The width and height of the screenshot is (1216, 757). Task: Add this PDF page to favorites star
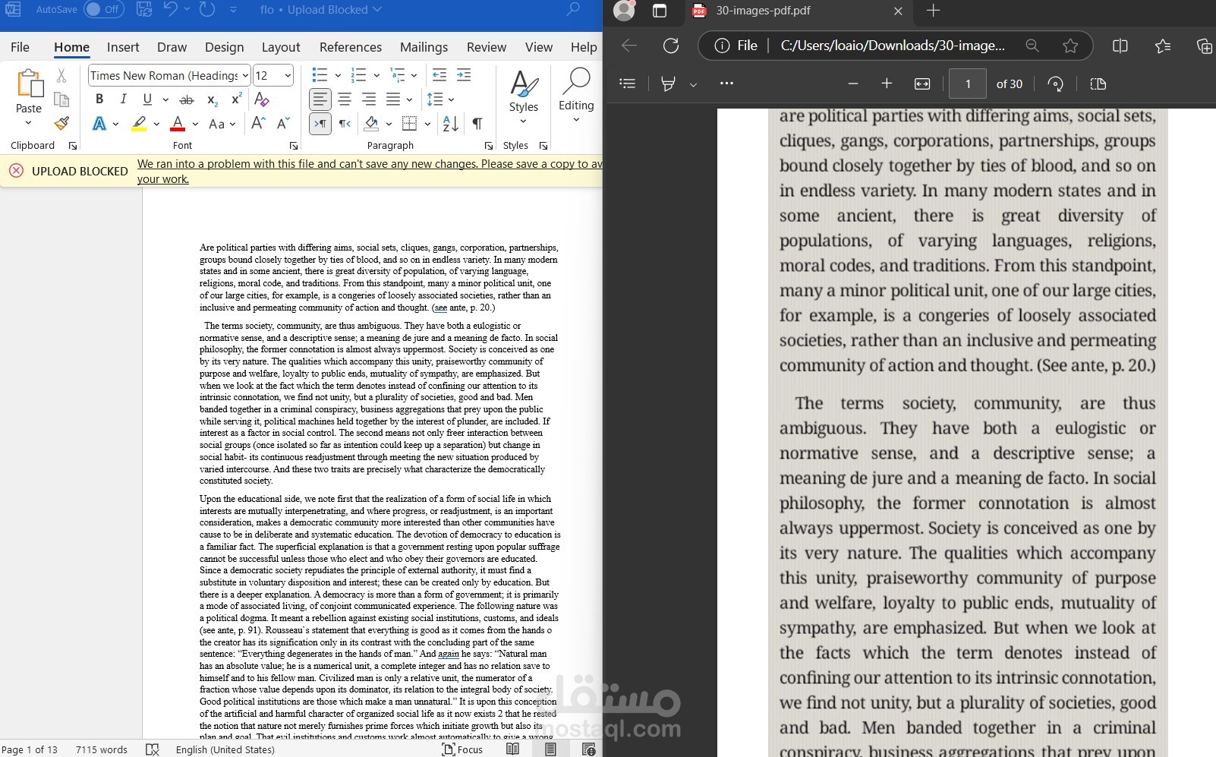pos(1070,46)
